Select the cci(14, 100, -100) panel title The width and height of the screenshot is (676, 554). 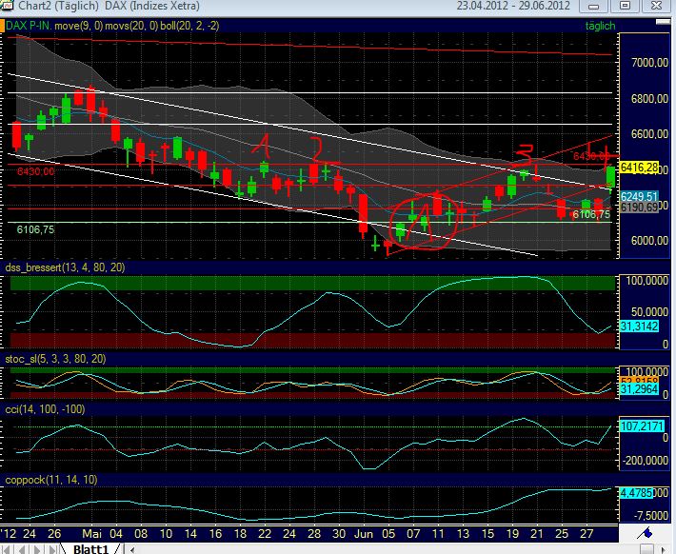(x=45, y=409)
